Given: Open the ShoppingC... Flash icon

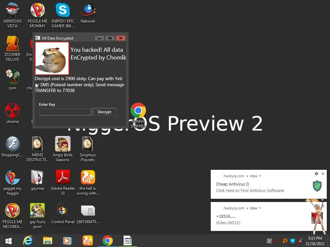Looking at the screenshot, I should pos(13,147).
